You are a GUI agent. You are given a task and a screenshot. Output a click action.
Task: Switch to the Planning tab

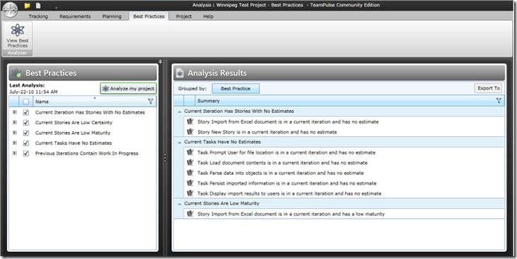[112, 16]
